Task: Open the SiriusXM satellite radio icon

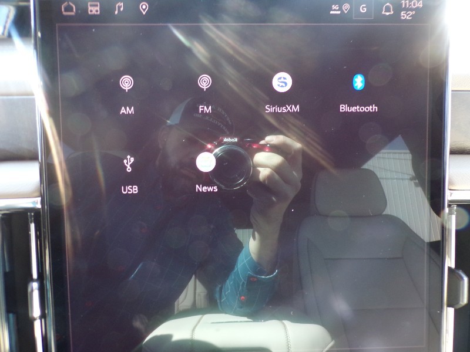Action: [282, 82]
